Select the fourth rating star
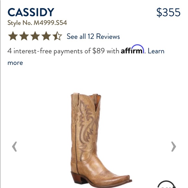Image resolution: width=188 pixels, height=188 pixels. click(46, 36)
